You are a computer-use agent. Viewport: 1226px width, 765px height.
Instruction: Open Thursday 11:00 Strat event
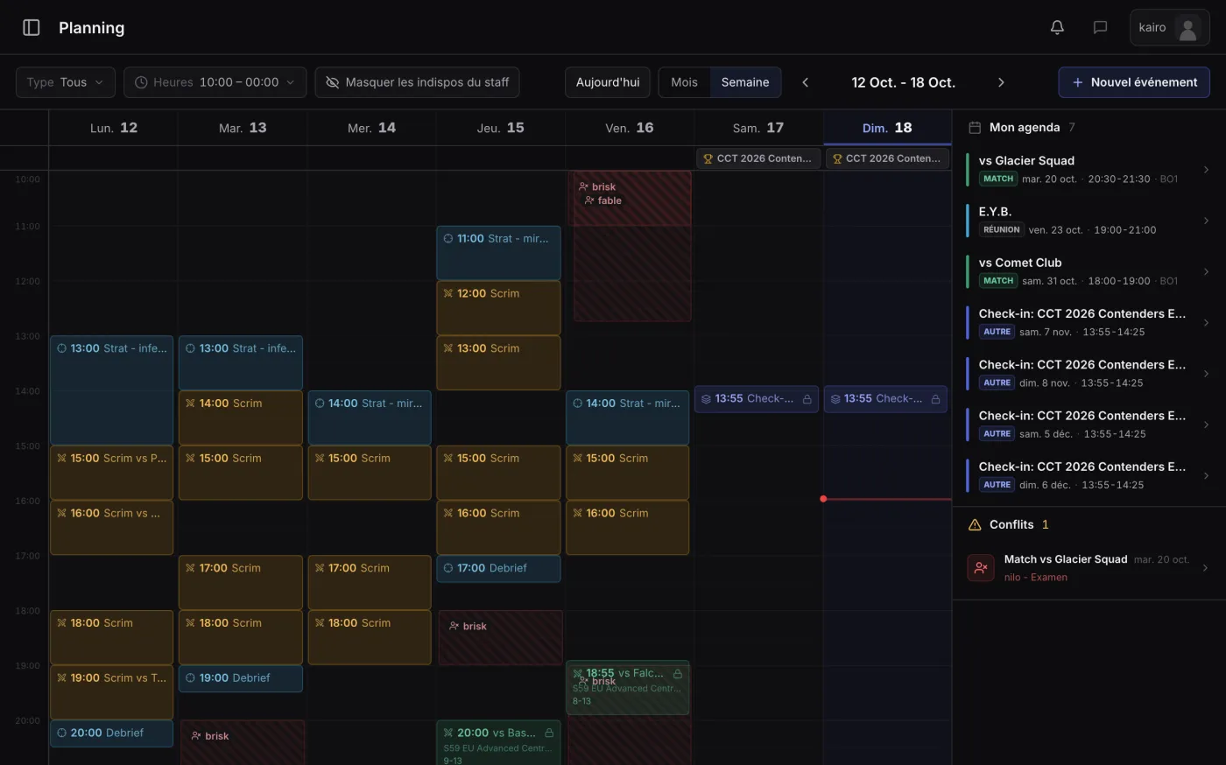tap(498, 253)
